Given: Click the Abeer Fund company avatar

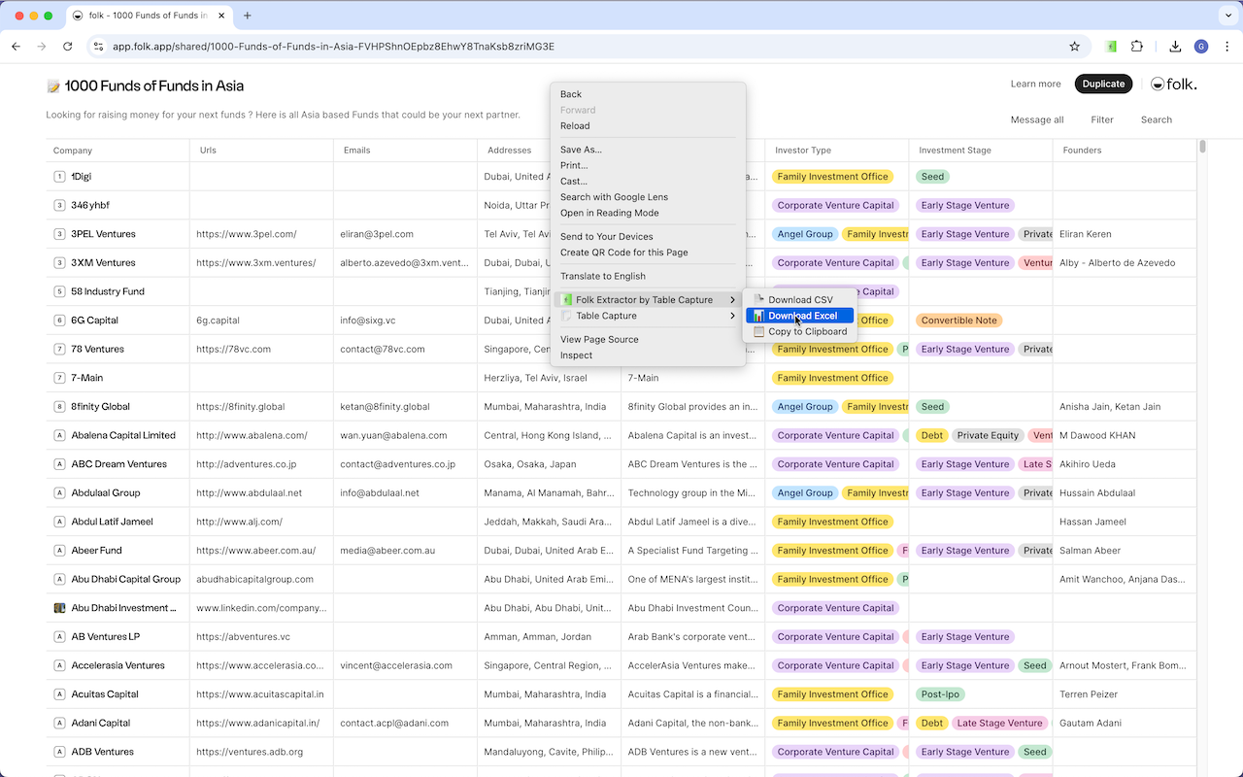Looking at the screenshot, I should tap(60, 551).
